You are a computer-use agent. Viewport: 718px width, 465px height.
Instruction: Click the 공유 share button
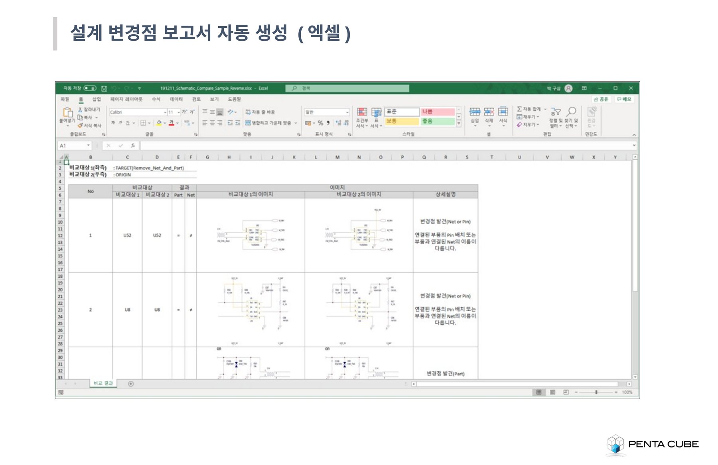click(601, 99)
